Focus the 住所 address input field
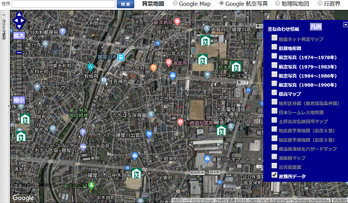The width and height of the screenshot is (348, 203). (x=64, y=4)
